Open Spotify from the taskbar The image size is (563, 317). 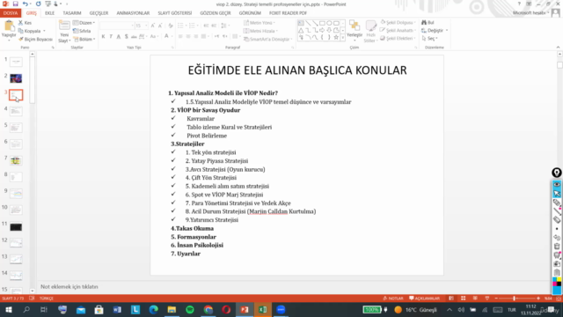click(190, 309)
